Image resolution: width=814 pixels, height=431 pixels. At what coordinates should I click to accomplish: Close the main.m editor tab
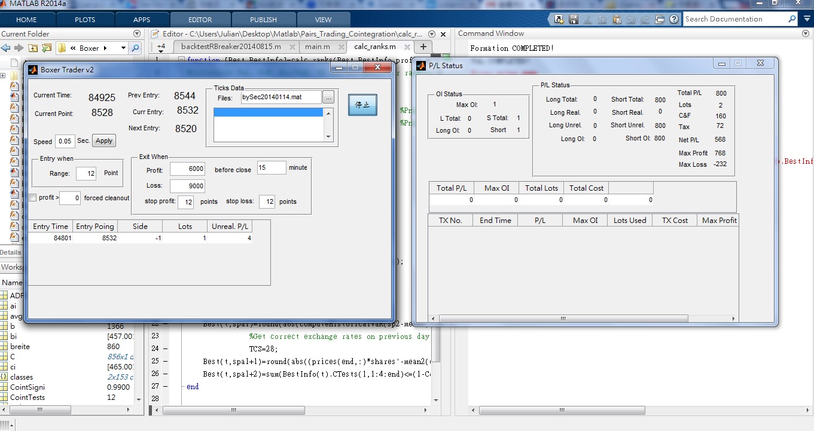click(x=341, y=47)
